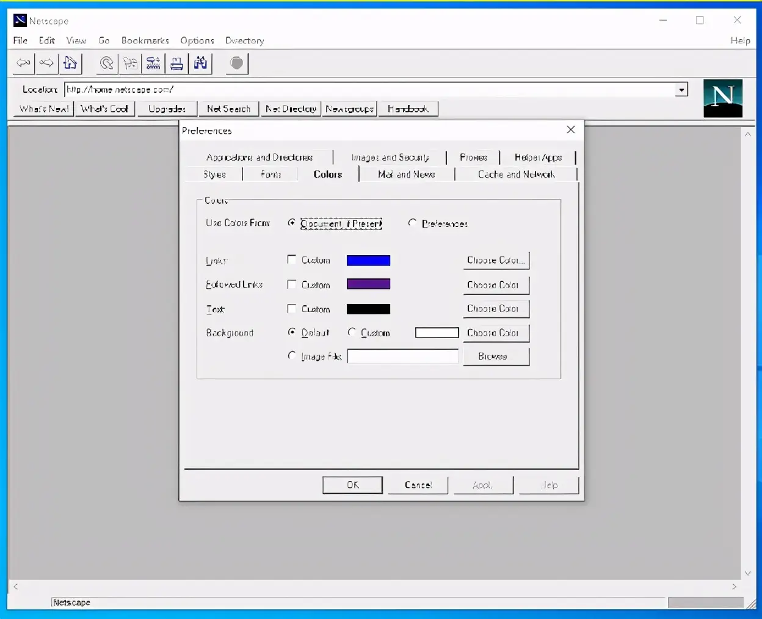Select the Colors tab

pyautogui.click(x=328, y=174)
